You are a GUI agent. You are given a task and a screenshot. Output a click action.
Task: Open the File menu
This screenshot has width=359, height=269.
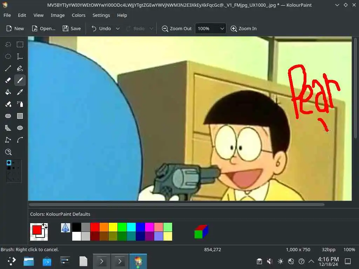[x=7, y=15]
